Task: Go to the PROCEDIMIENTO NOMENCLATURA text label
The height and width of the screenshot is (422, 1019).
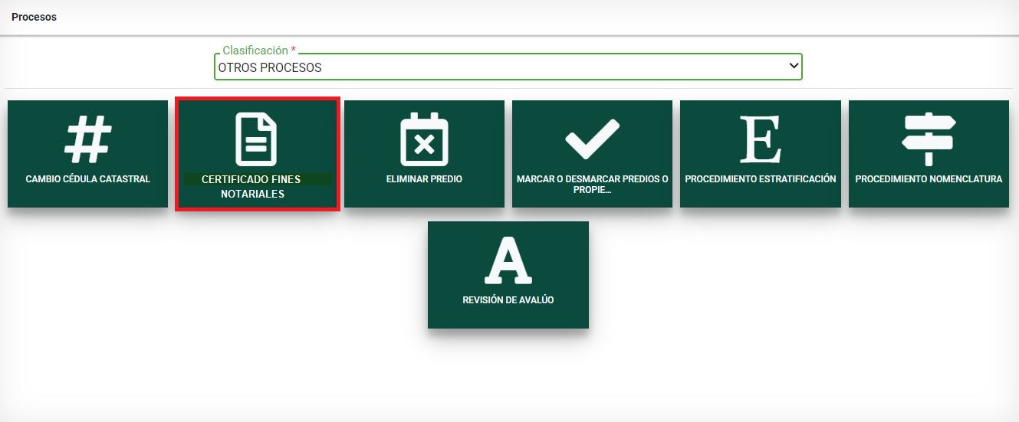Action: tap(928, 179)
